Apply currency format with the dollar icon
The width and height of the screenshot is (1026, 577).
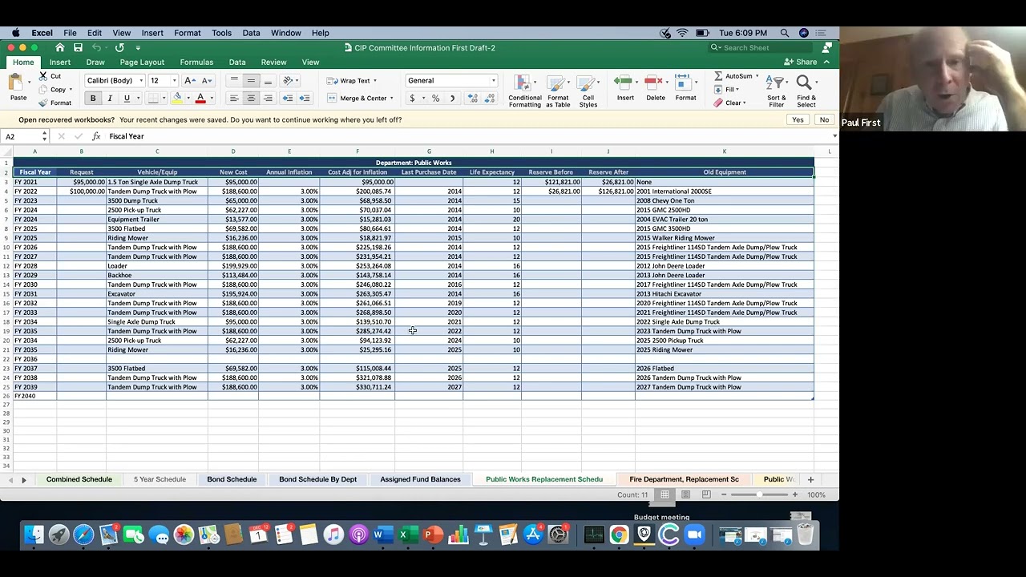point(412,98)
